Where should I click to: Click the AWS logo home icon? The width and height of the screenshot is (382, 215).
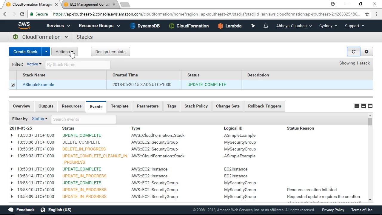24,26
